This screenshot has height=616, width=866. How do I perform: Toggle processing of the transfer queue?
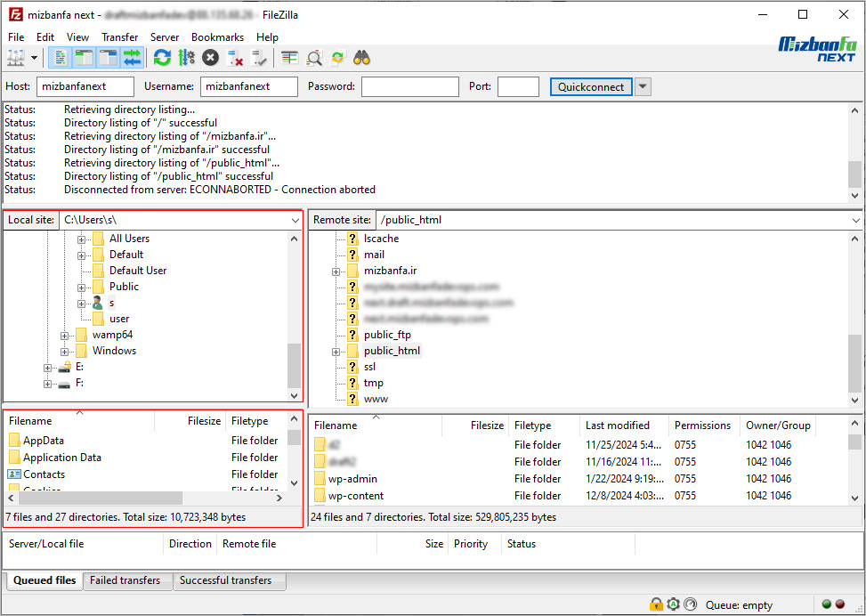[x=186, y=58]
